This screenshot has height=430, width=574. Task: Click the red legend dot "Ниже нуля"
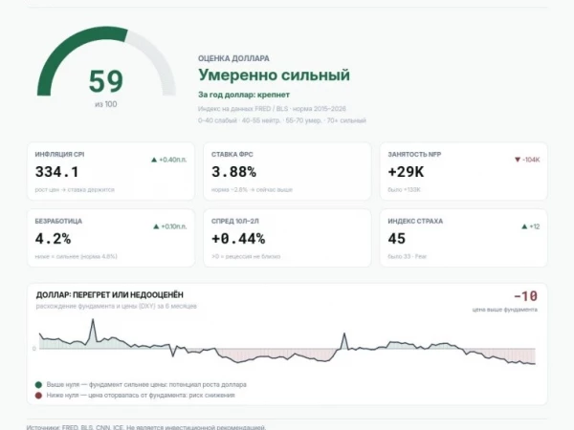[38, 396]
